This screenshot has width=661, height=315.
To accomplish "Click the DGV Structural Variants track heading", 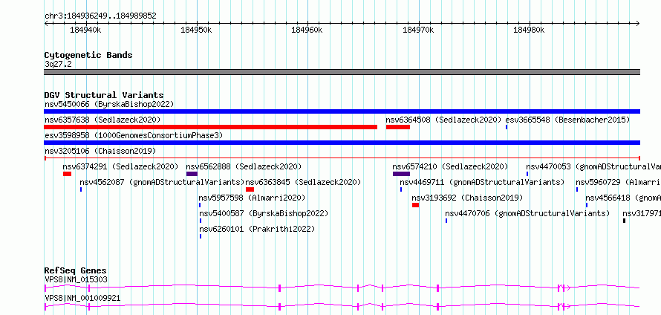I will coord(104,95).
